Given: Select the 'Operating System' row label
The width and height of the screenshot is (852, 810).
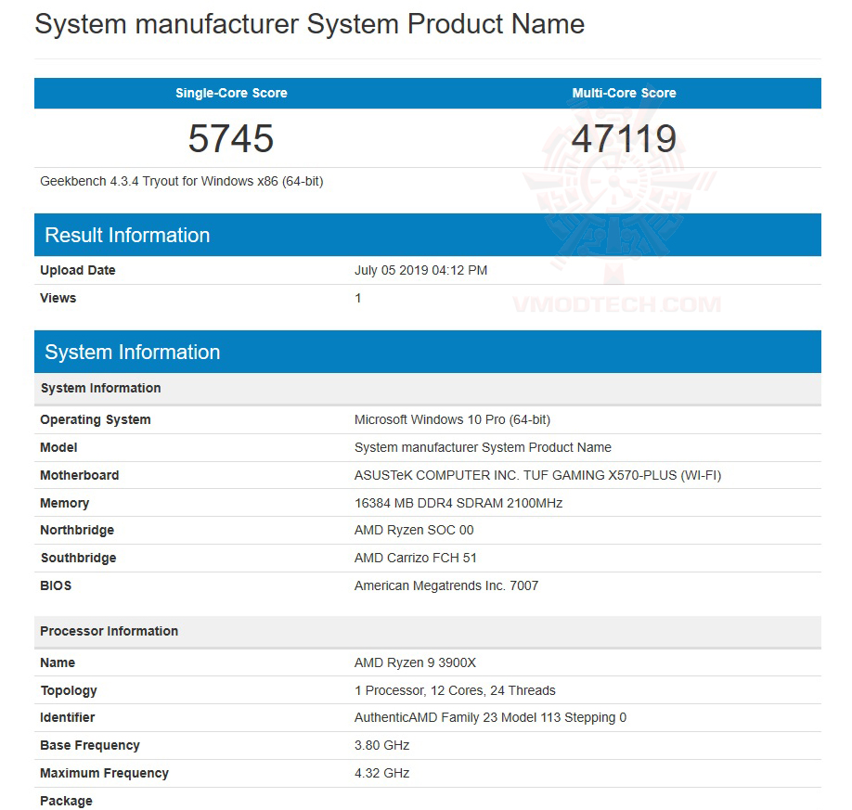Looking at the screenshot, I should (x=95, y=419).
